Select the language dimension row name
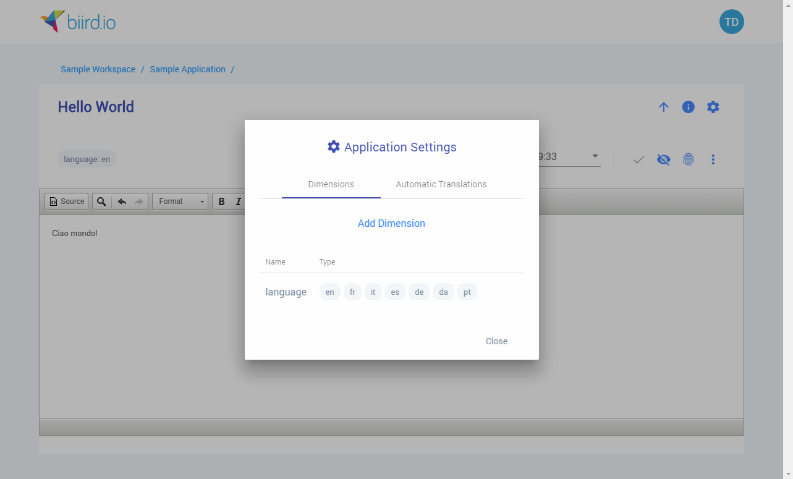 click(x=286, y=292)
